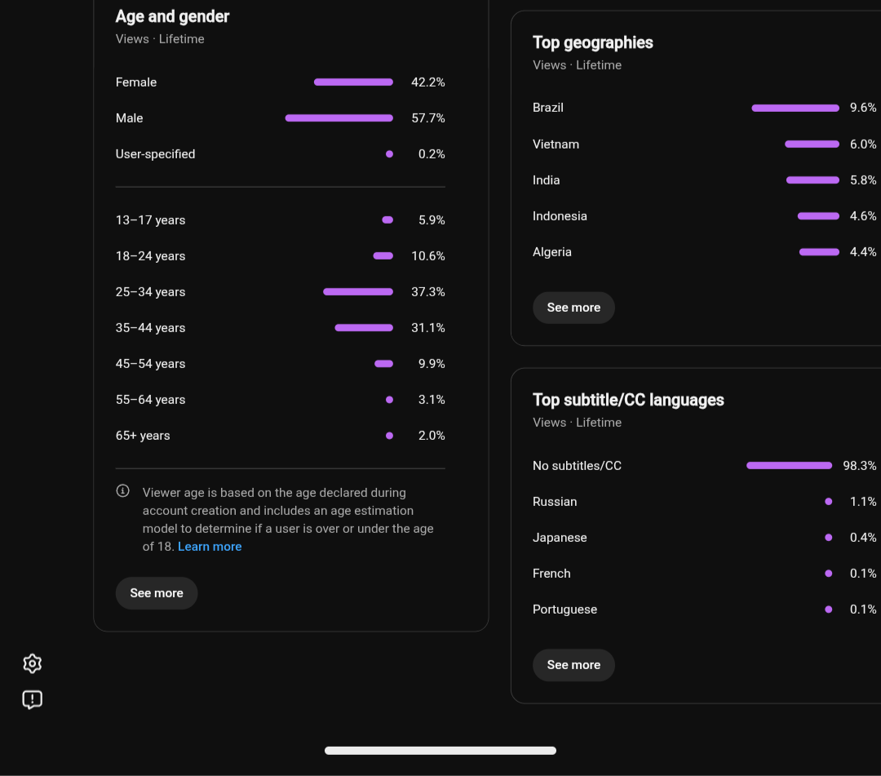Open the Settings gear icon
Image resolution: width=881 pixels, height=776 pixels.
click(32, 663)
